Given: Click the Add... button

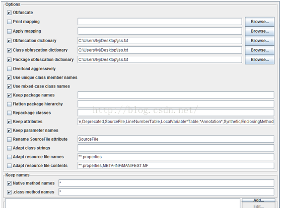Looking at the screenshot, I should [x=259, y=200].
